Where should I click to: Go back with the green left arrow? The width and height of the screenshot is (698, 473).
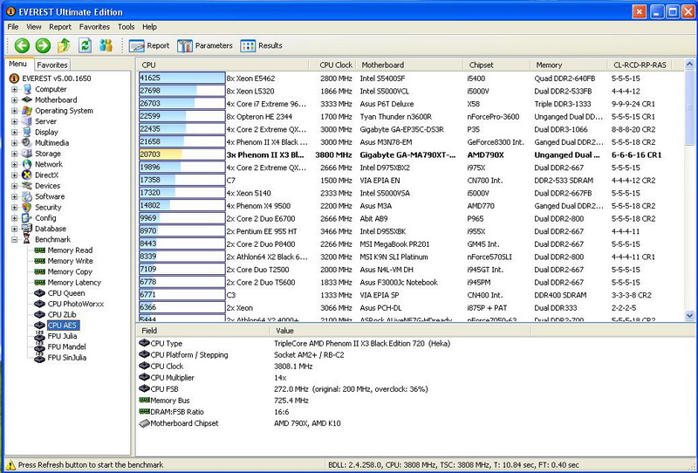[x=22, y=45]
